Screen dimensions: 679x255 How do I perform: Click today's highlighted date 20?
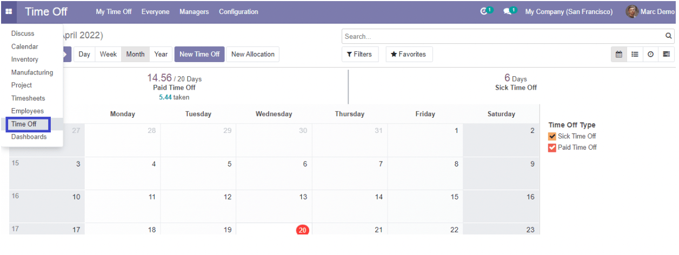click(302, 230)
